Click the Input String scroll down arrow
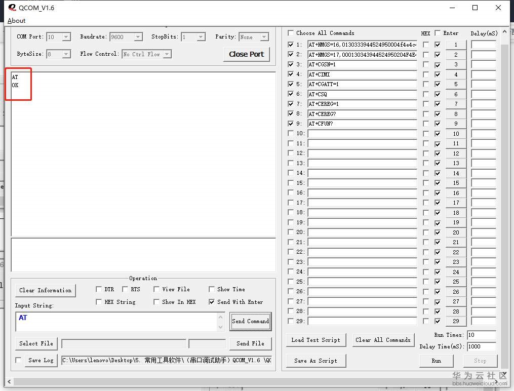The height and width of the screenshot is (391, 514). 221,327
